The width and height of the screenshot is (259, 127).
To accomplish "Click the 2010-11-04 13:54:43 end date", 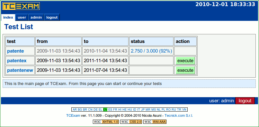I will [105, 51].
